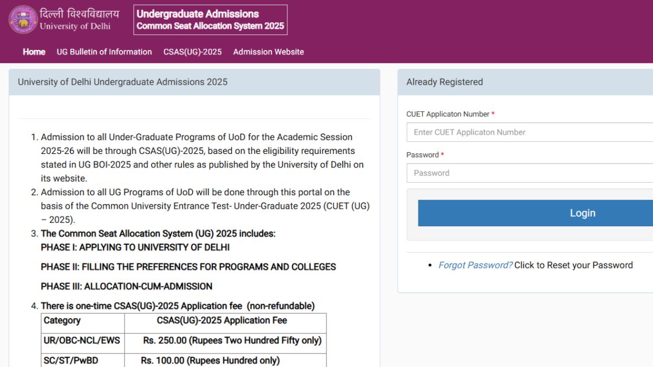Open the Admission Website menu link
The image size is (653, 367).
tap(268, 52)
